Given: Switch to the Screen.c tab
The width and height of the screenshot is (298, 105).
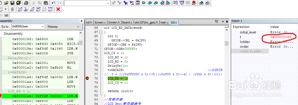Looking at the screenshot, I should point(100,22).
